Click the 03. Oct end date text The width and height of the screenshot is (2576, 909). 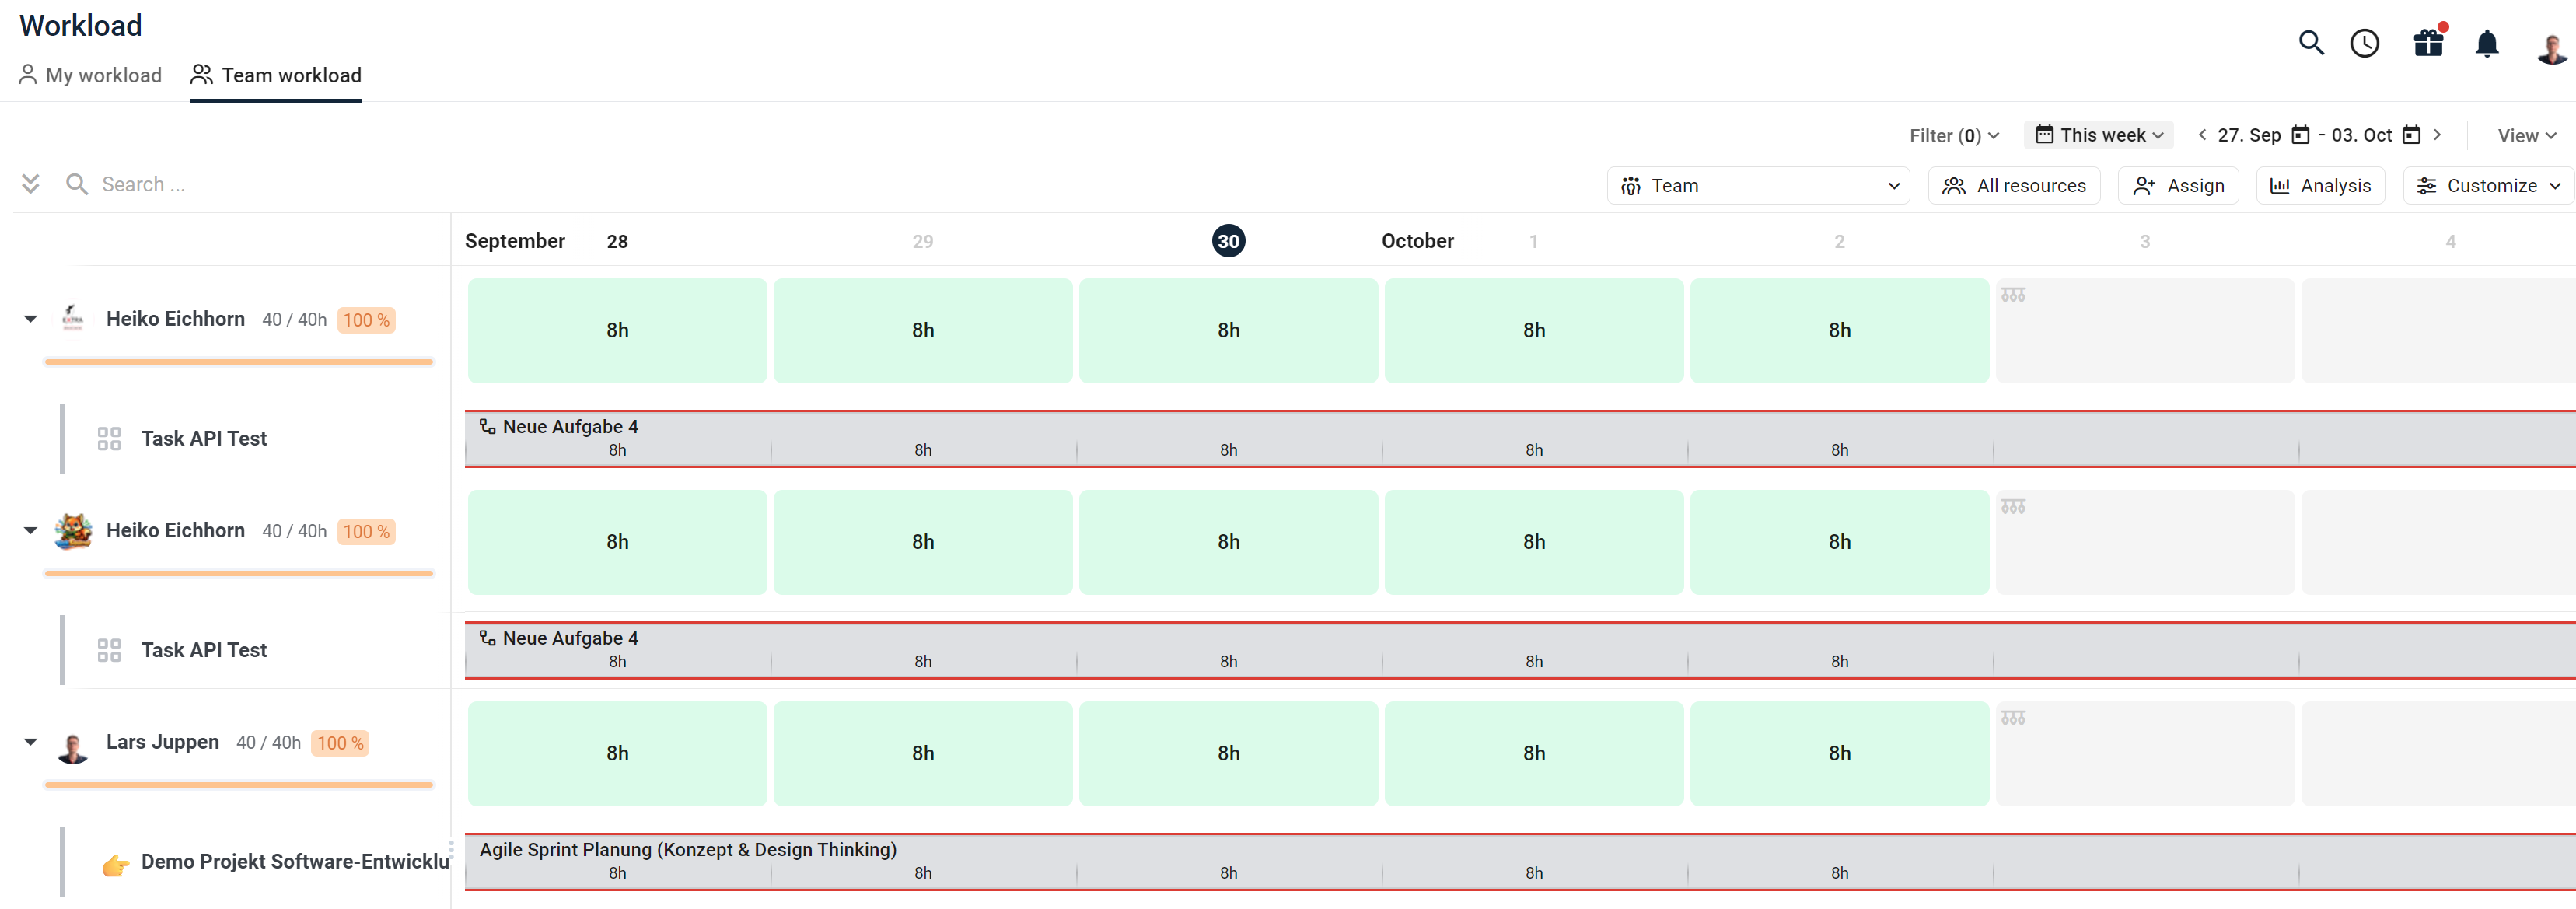pos(2361,135)
